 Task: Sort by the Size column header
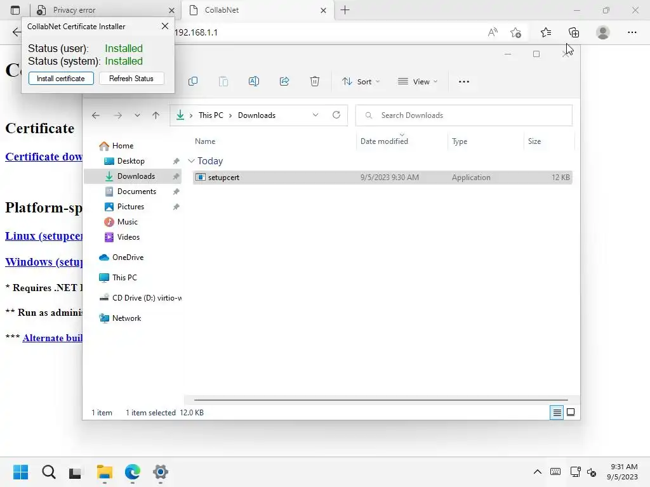point(534,141)
